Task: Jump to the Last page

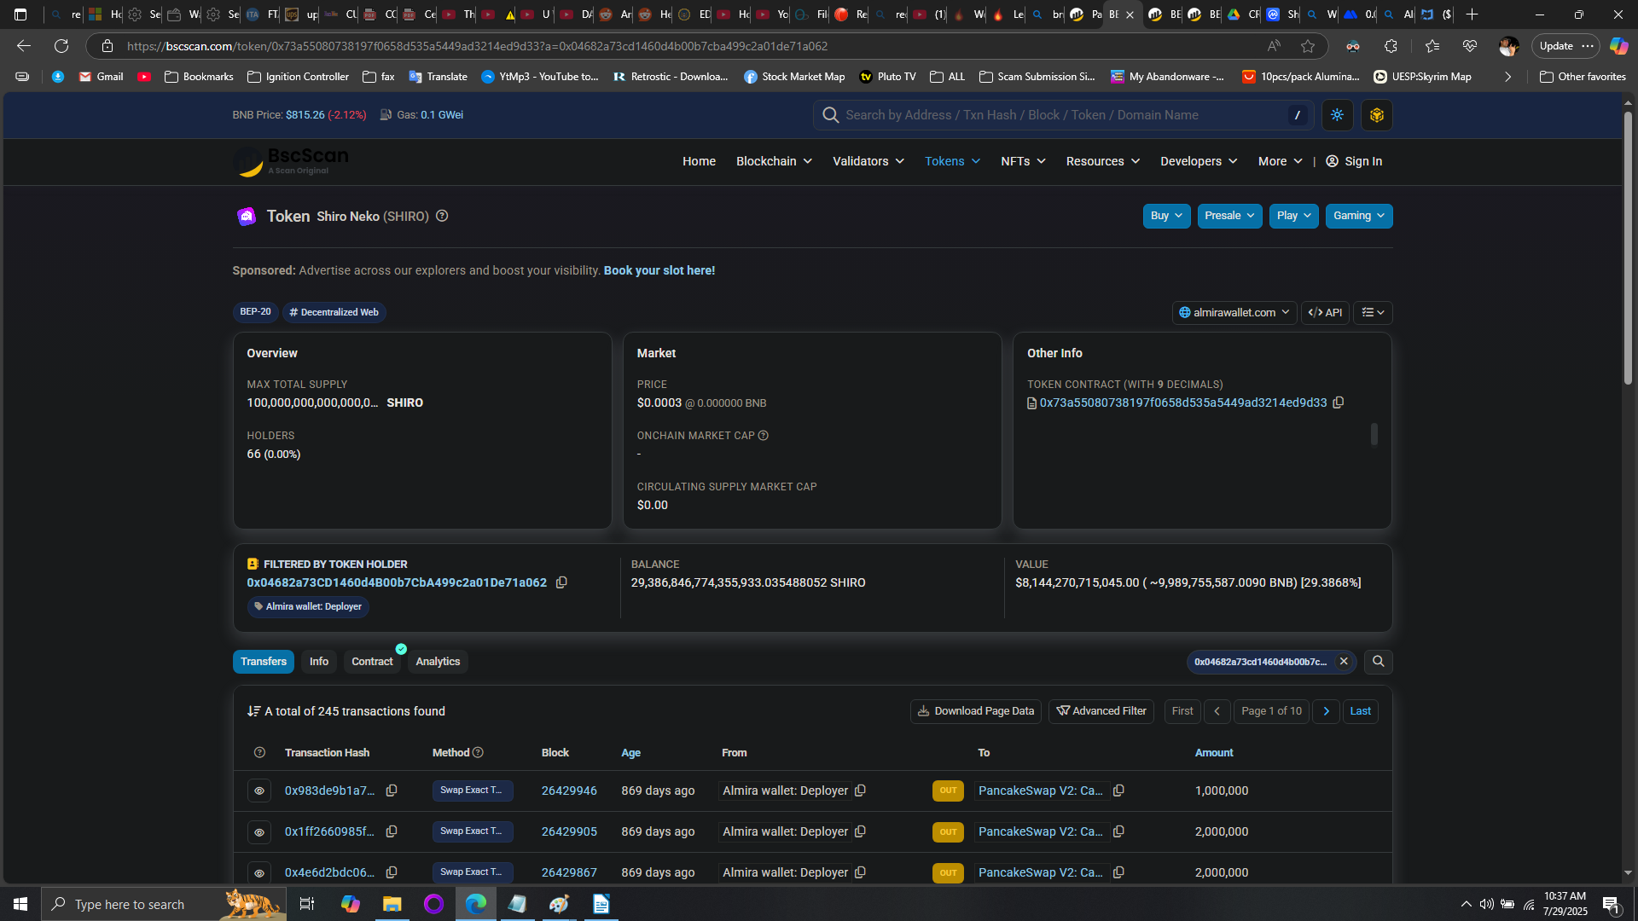Action: [1361, 711]
